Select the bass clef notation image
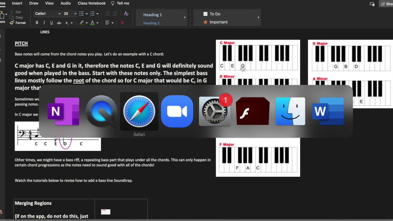 (58, 136)
